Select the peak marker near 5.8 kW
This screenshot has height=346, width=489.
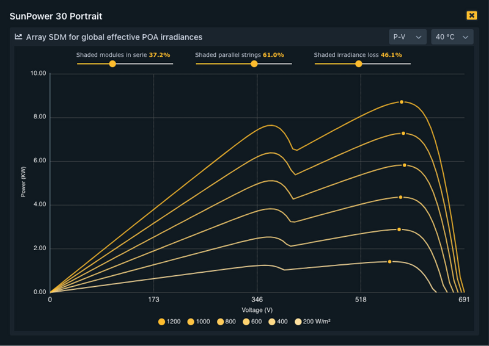click(404, 165)
